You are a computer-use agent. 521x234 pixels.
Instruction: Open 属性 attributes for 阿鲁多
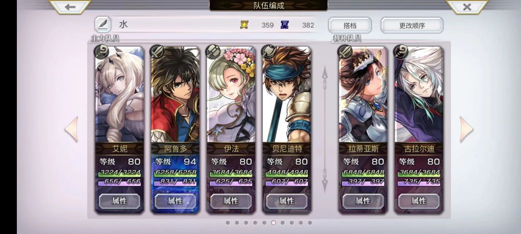(175, 201)
